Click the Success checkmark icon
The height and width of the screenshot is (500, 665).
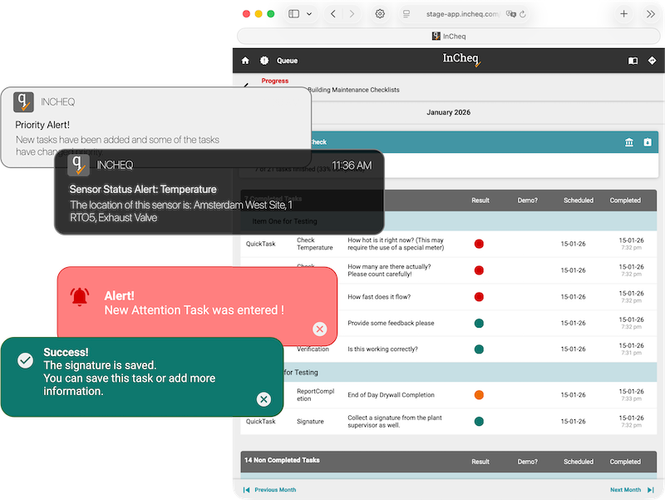coord(26,360)
